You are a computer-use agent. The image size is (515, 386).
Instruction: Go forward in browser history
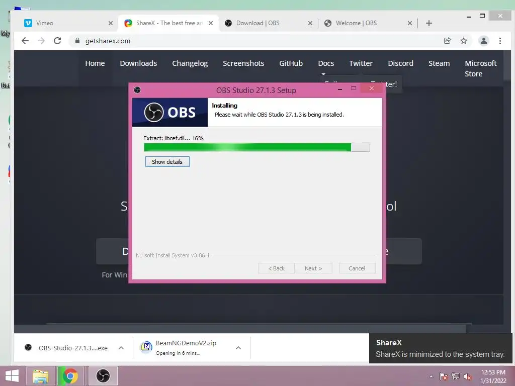[41, 41]
